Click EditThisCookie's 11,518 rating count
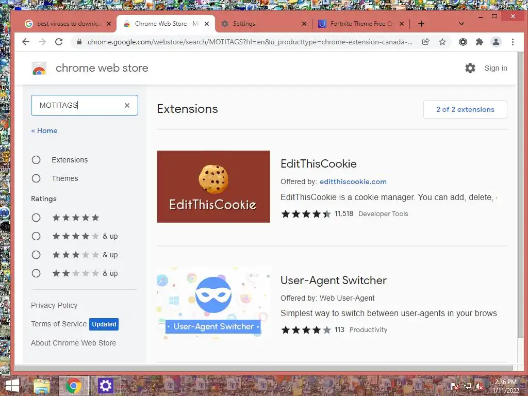The image size is (528, 396). 344,214
